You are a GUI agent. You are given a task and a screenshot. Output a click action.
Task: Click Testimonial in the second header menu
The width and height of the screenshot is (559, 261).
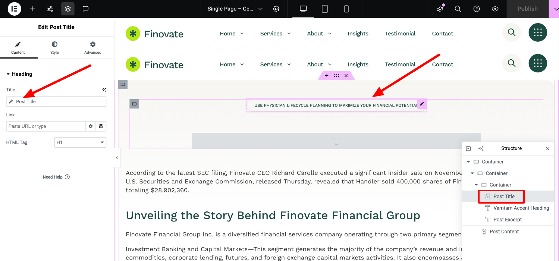pyautogui.click(x=400, y=65)
